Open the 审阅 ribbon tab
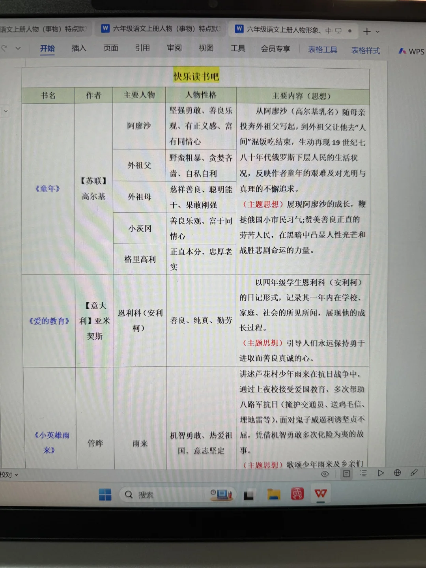426x568 pixels. coord(174,48)
